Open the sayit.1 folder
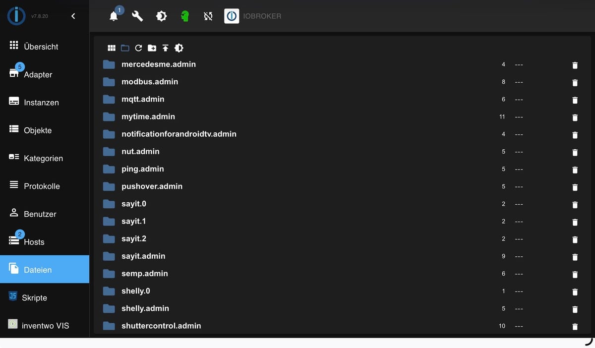 [x=134, y=221]
